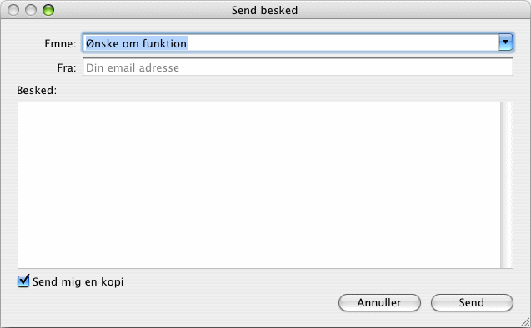This screenshot has width=531, height=328.
Task: Click the 'Besked:' label above the text area
Action: coord(37,90)
